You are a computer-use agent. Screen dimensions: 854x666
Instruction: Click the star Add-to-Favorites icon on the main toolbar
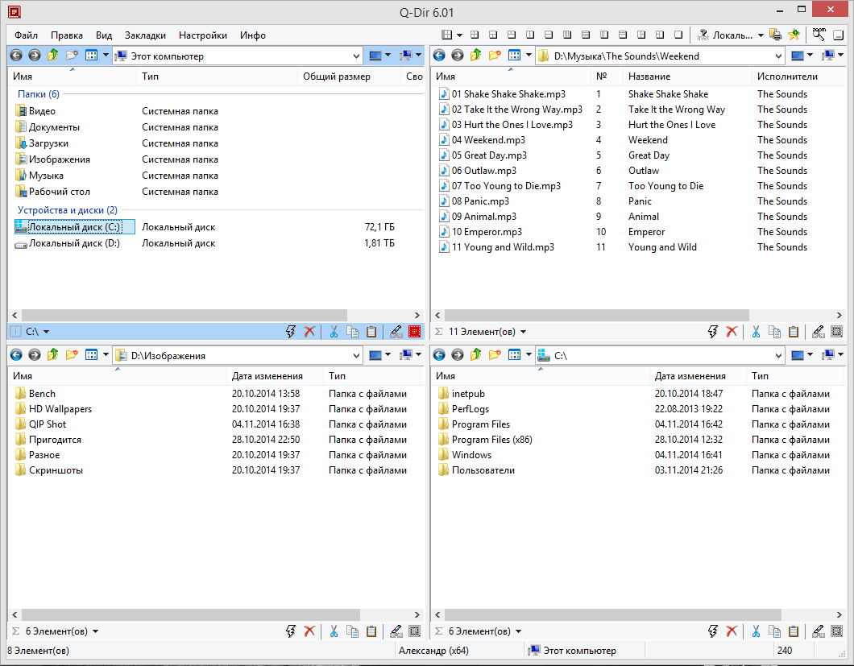click(x=793, y=35)
